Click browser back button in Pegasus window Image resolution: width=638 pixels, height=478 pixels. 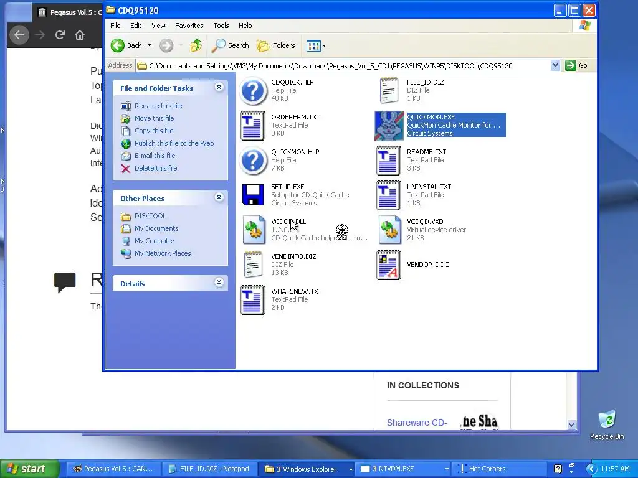click(19, 35)
